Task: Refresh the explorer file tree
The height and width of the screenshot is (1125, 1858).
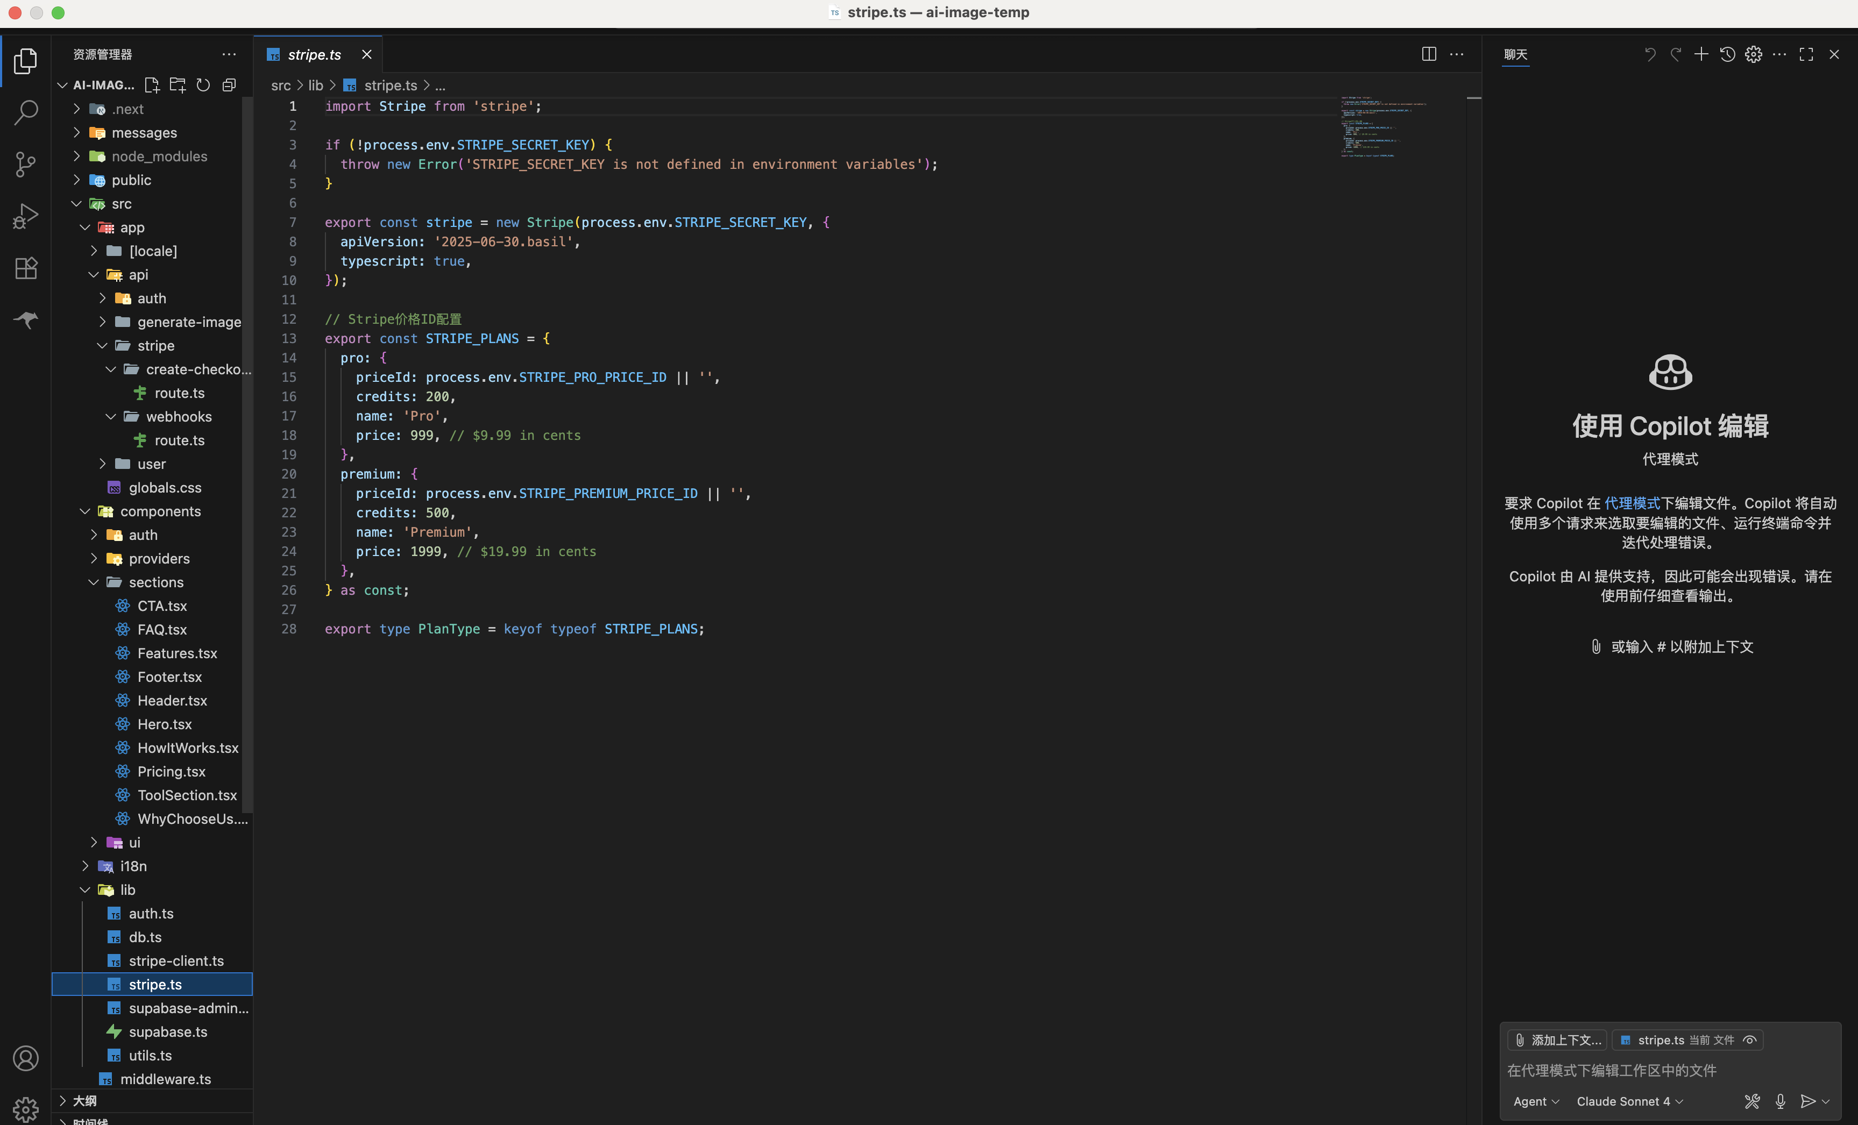Action: click(x=203, y=85)
